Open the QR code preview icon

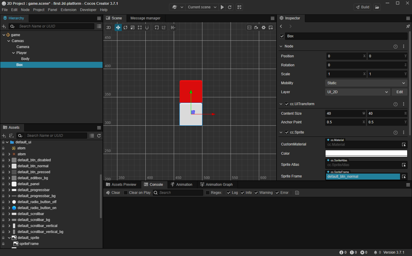(239, 7)
